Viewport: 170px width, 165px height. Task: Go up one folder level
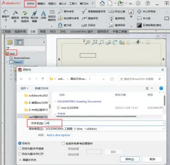click(43, 79)
